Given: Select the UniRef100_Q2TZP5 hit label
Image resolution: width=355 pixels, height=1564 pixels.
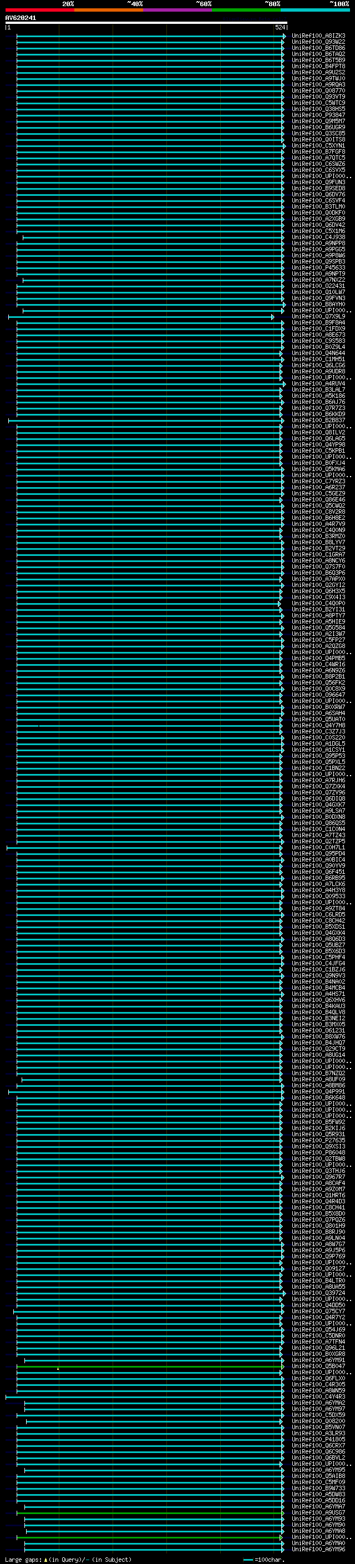Looking at the screenshot, I should [318, 842].
